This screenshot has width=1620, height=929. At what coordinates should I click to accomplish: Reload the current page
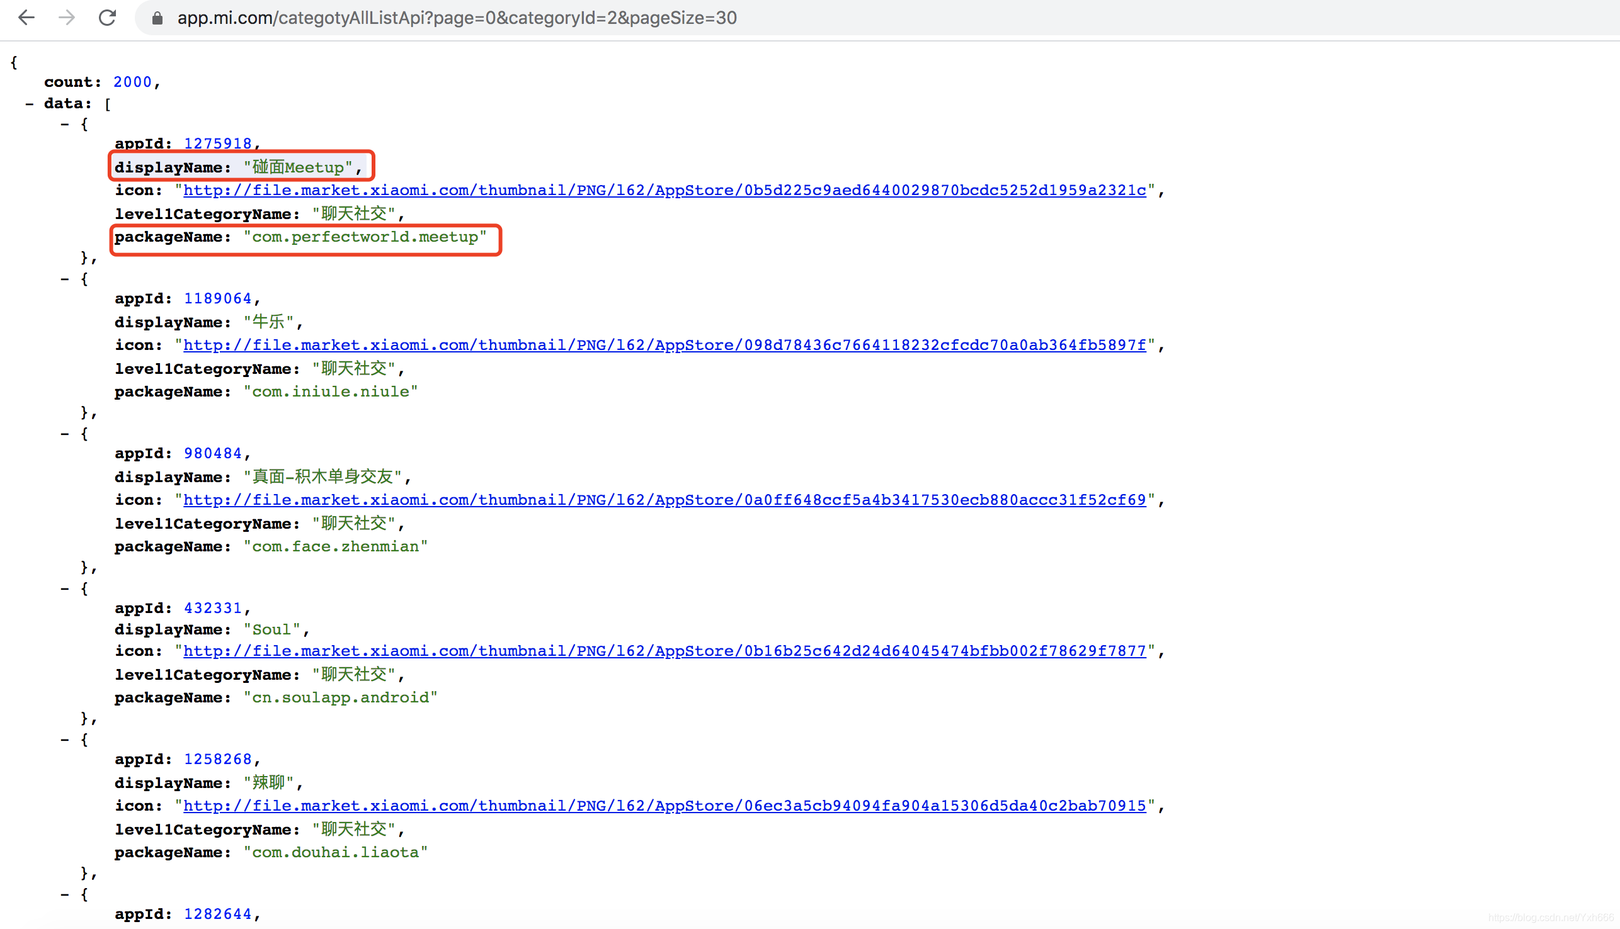[107, 18]
